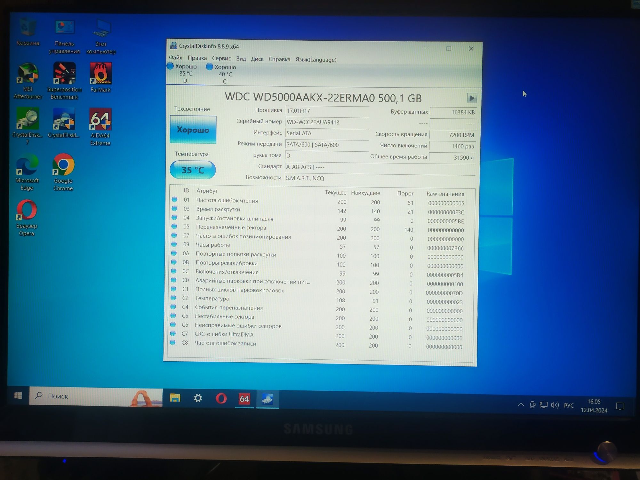Image resolution: width=640 pixels, height=480 pixels.
Task: Select the Microsoft Edge desktop icon
Action: click(27, 172)
